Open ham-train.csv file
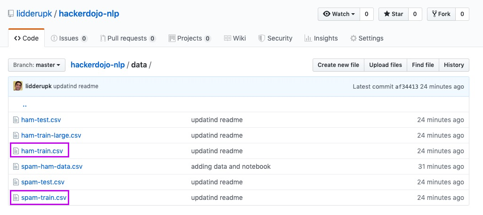This screenshot has width=483, height=215. [42, 151]
